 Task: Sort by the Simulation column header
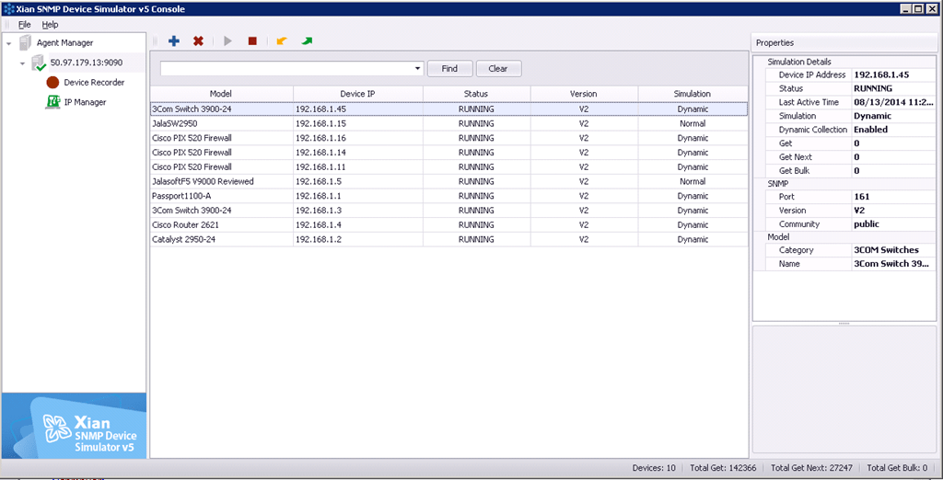693,94
